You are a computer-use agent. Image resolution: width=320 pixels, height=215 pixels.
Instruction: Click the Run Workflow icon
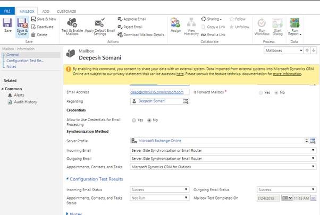[262, 25]
